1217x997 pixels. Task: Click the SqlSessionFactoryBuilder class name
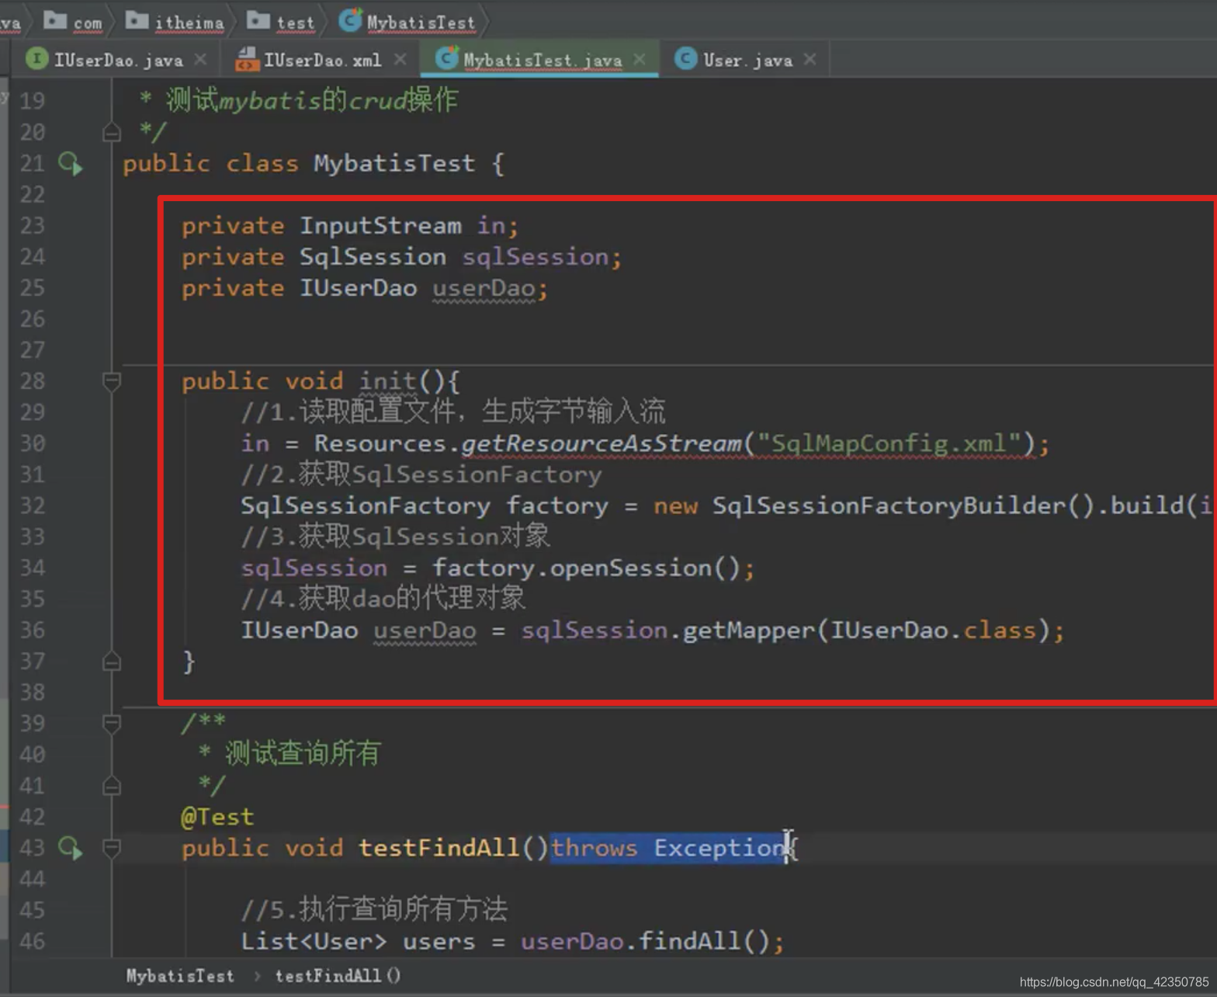pyautogui.click(x=889, y=505)
